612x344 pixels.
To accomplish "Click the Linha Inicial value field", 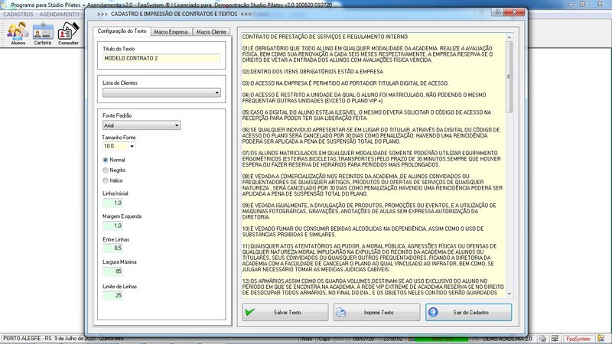I will [x=112, y=203].
